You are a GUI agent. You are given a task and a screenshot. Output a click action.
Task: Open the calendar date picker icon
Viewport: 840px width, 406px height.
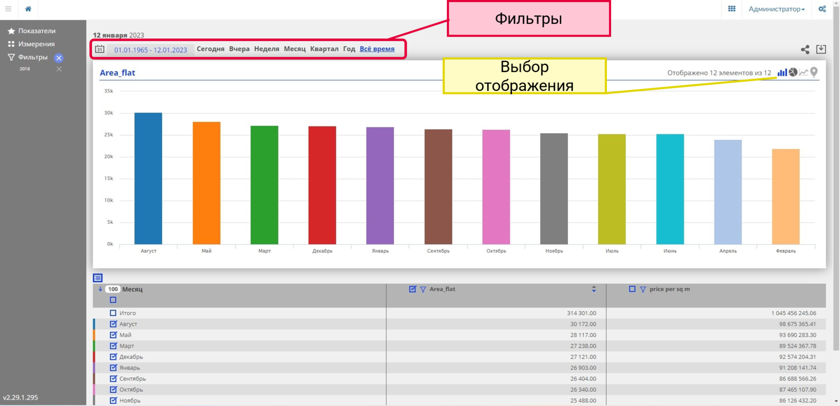tap(99, 49)
